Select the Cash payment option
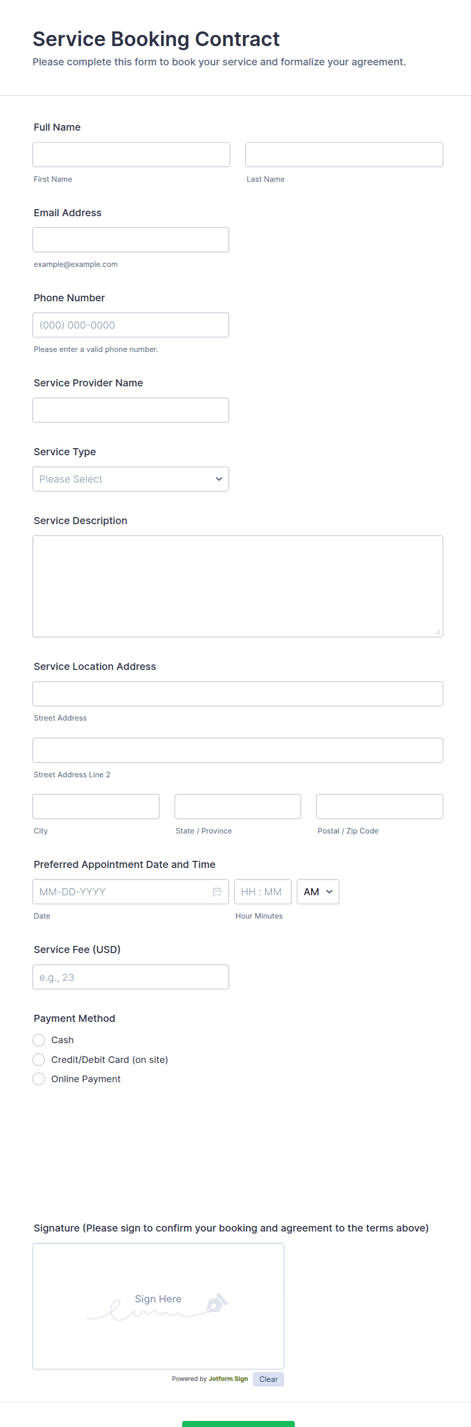 coord(39,1040)
